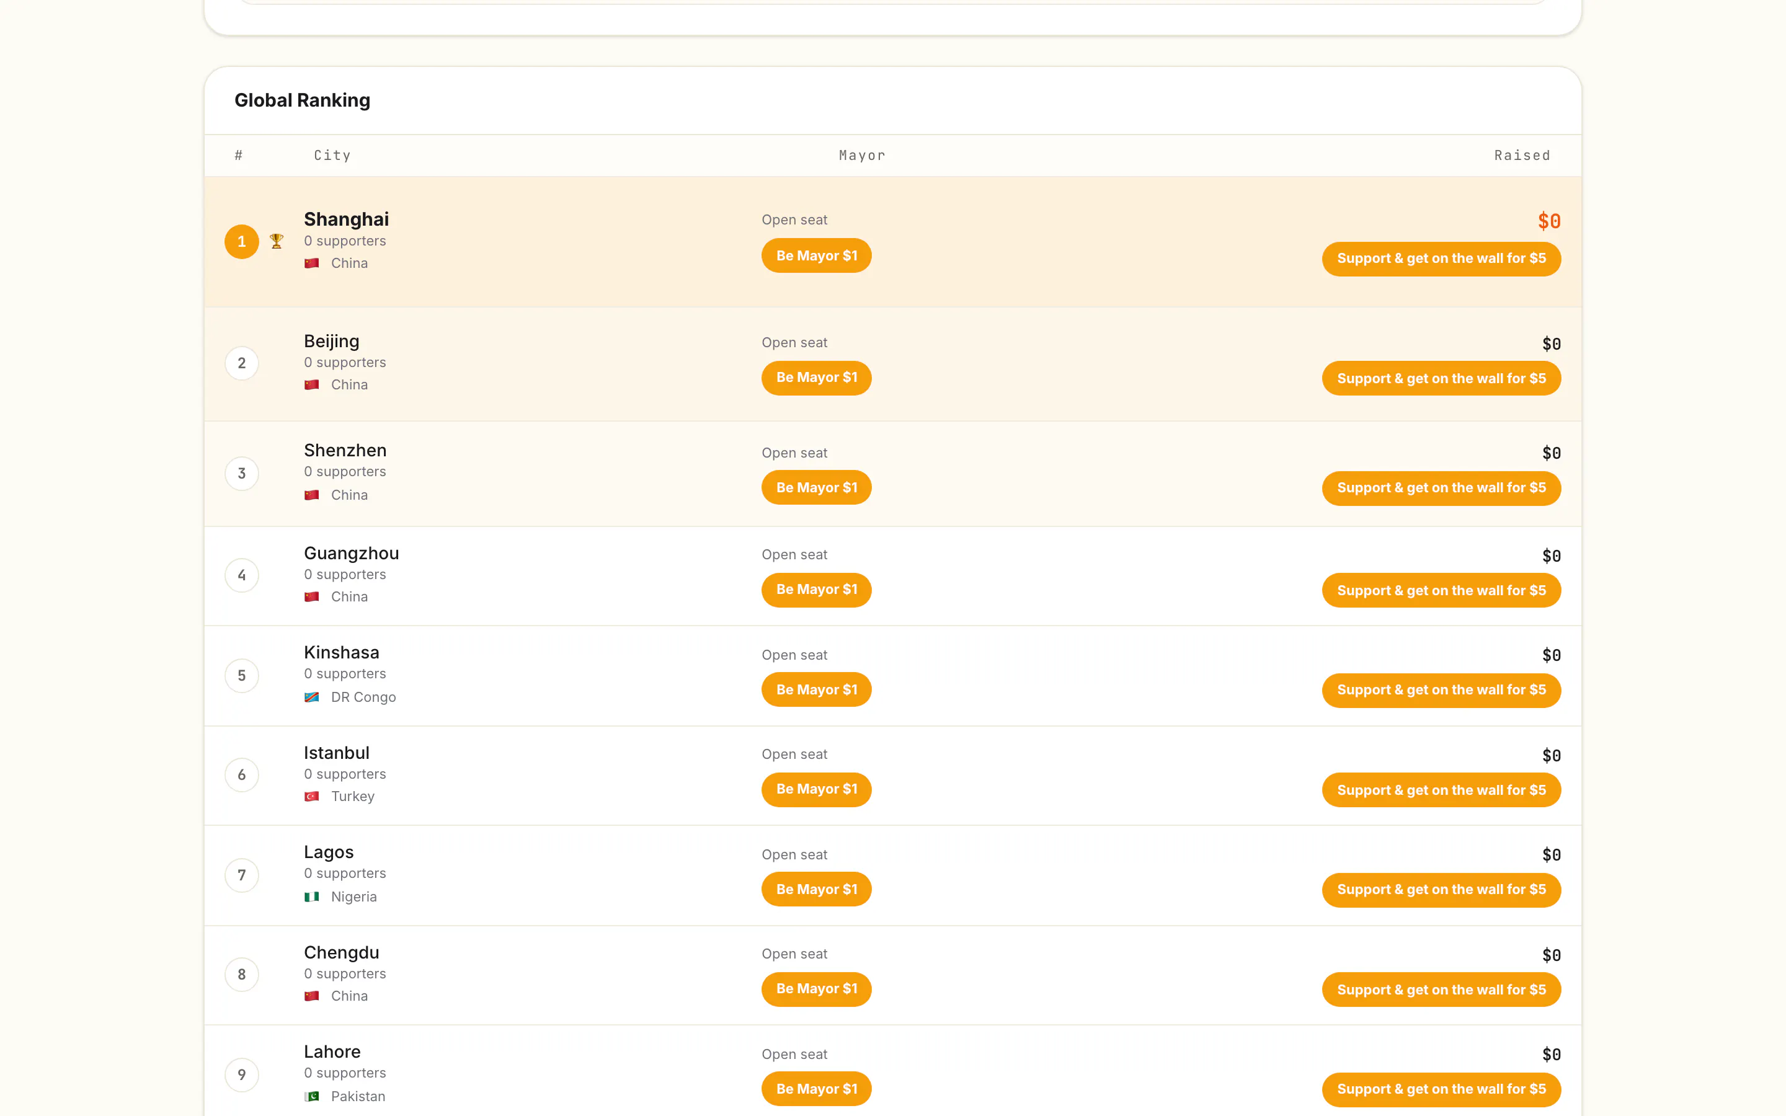Click the Global Ranking heading
Viewport: 1786px width, 1116px height.
pyautogui.click(x=303, y=100)
